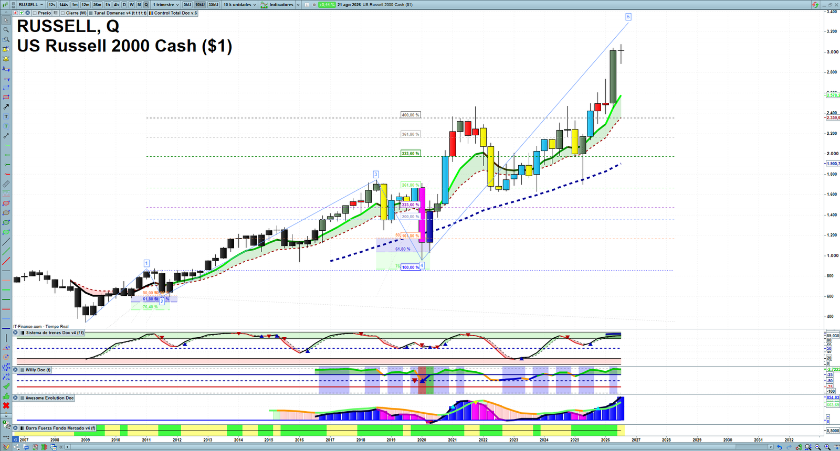Select the magnifier zoom tool
Image resolution: width=840 pixels, height=451 pixels.
pyautogui.click(x=6, y=30)
